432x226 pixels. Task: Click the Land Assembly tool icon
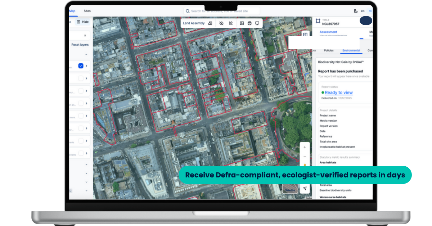click(210, 23)
